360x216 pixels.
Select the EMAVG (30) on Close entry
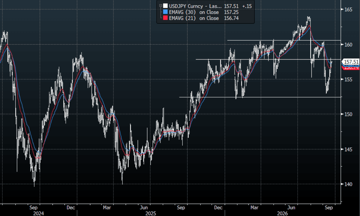click(x=194, y=12)
